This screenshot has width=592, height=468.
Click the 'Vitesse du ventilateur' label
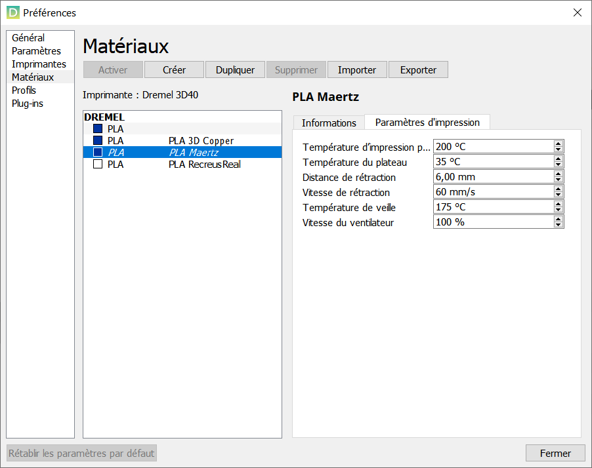(x=348, y=223)
